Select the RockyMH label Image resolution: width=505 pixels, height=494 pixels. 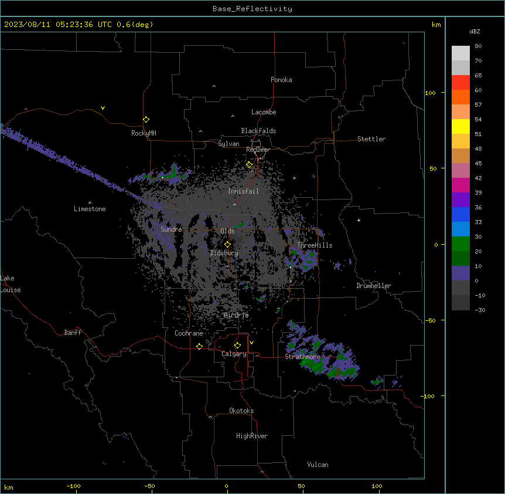[144, 133]
